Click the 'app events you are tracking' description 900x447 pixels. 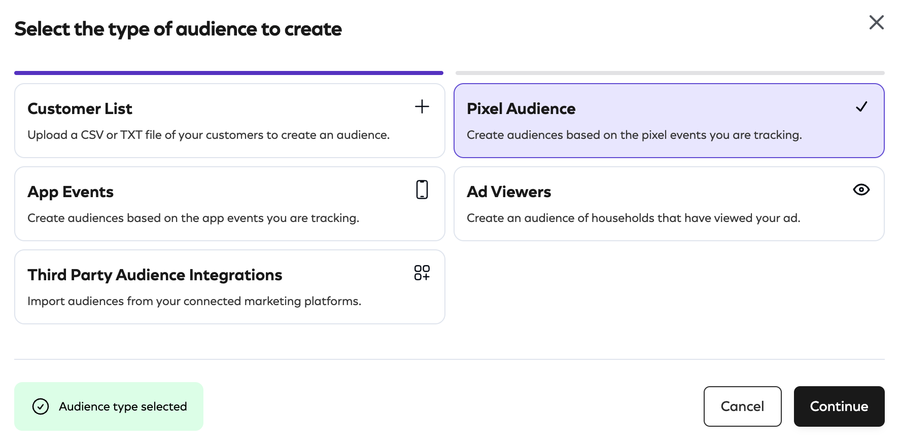pyautogui.click(x=193, y=218)
